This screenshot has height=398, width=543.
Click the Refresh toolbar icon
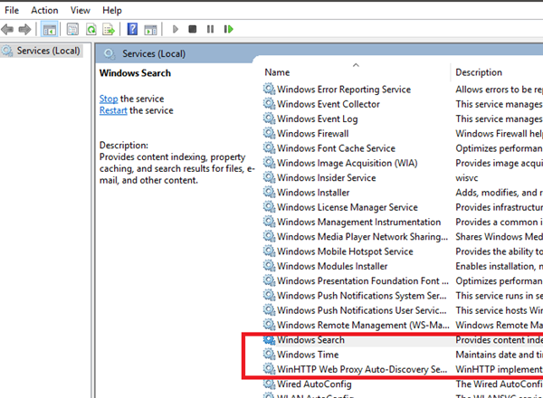(x=91, y=30)
